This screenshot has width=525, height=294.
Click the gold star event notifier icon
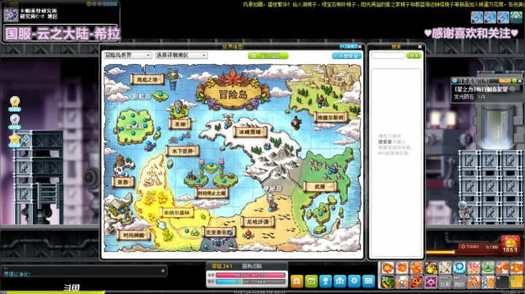tap(15, 139)
